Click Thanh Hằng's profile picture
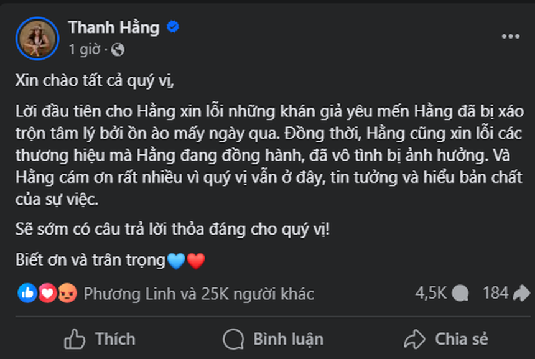 37,37
